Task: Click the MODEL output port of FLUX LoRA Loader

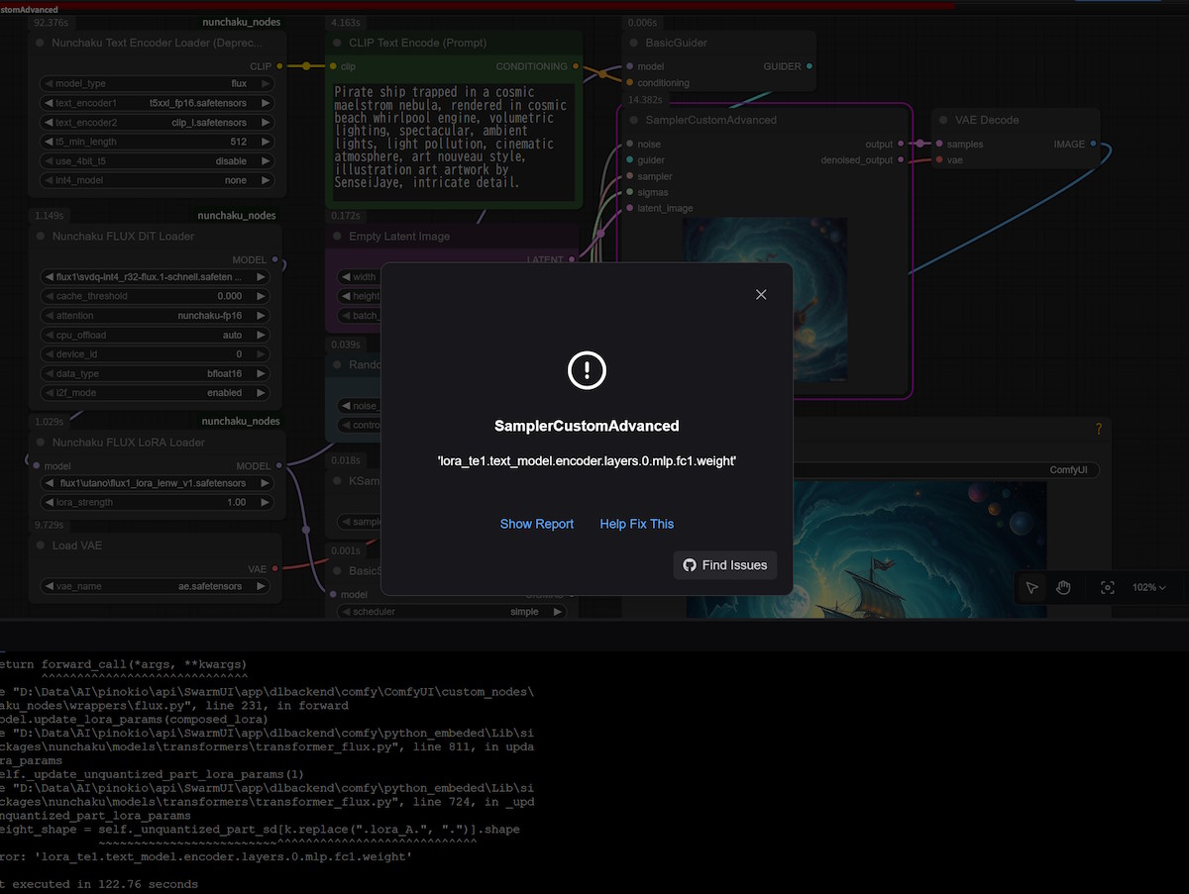Action: tap(279, 465)
